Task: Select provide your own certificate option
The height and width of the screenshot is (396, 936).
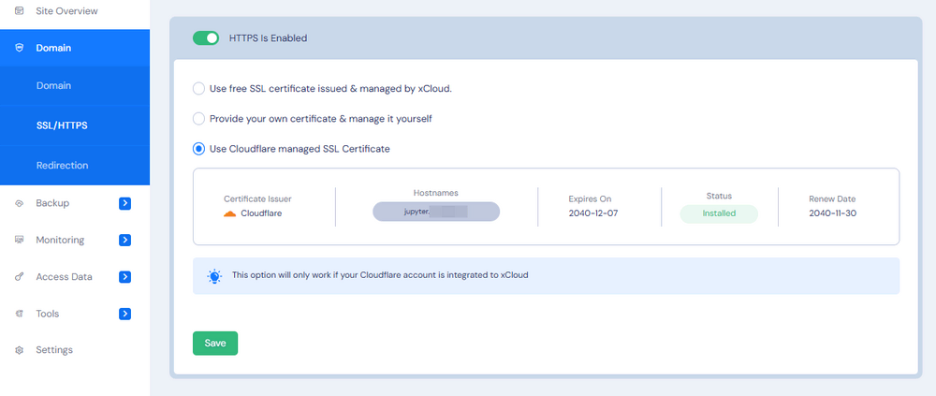Action: pyautogui.click(x=198, y=119)
